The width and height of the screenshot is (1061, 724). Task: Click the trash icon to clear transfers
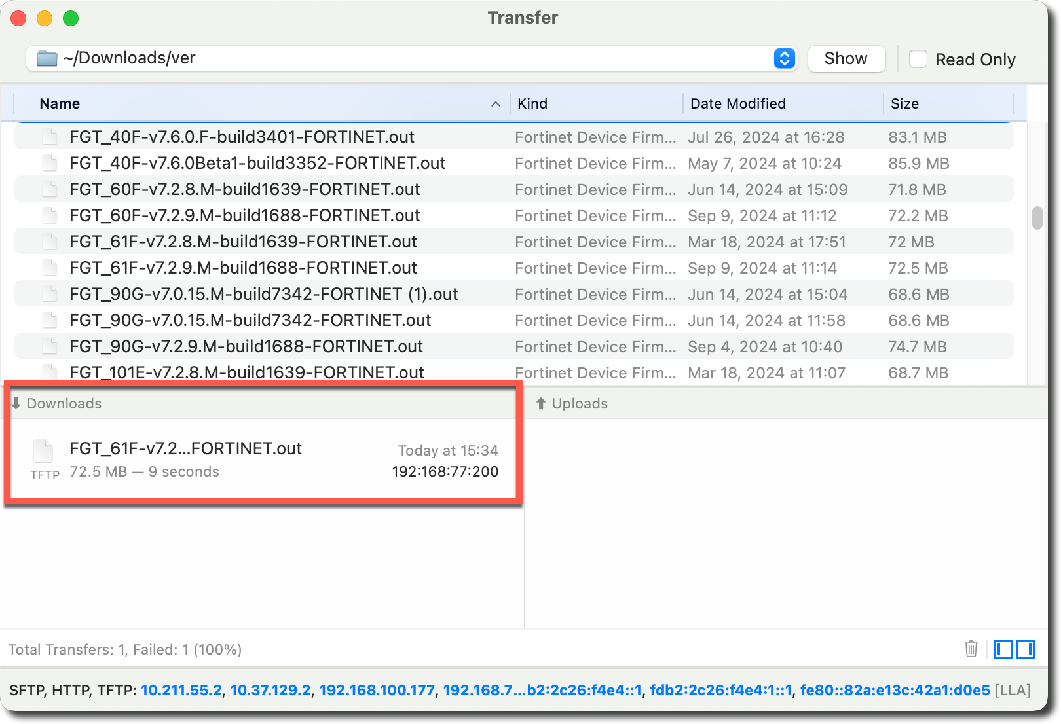coord(971,649)
